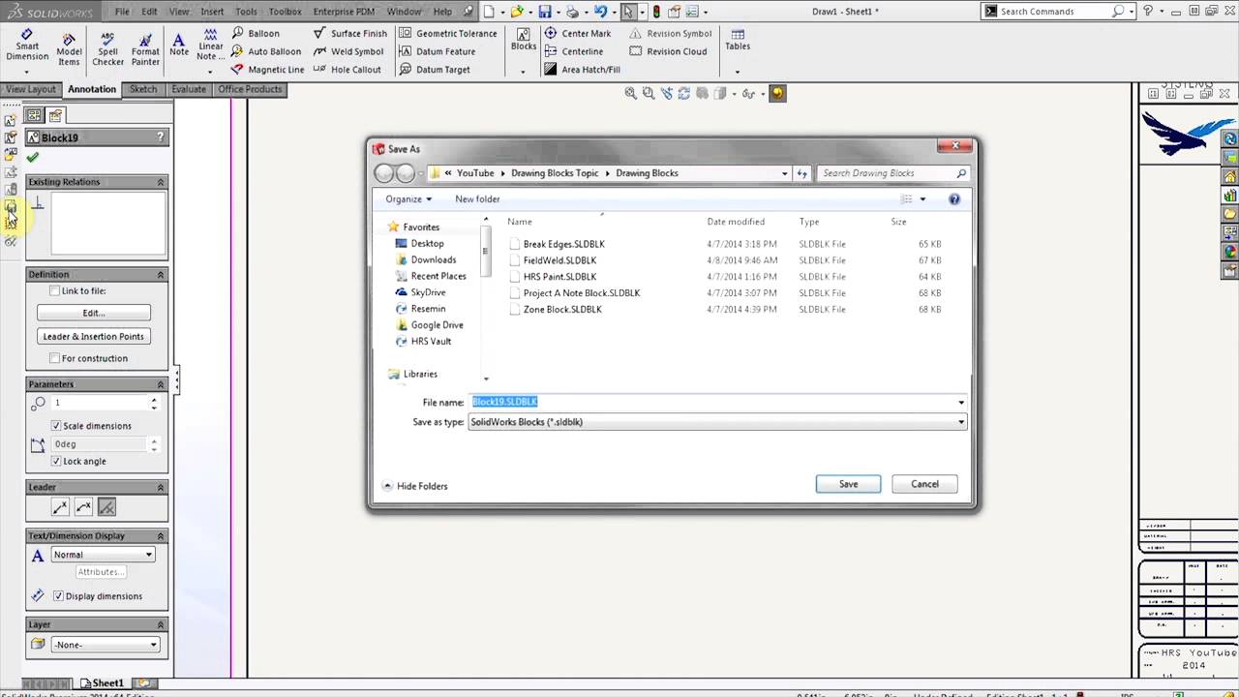The height and width of the screenshot is (697, 1239).
Task: Choose the Balloon tool
Action: coord(256,33)
